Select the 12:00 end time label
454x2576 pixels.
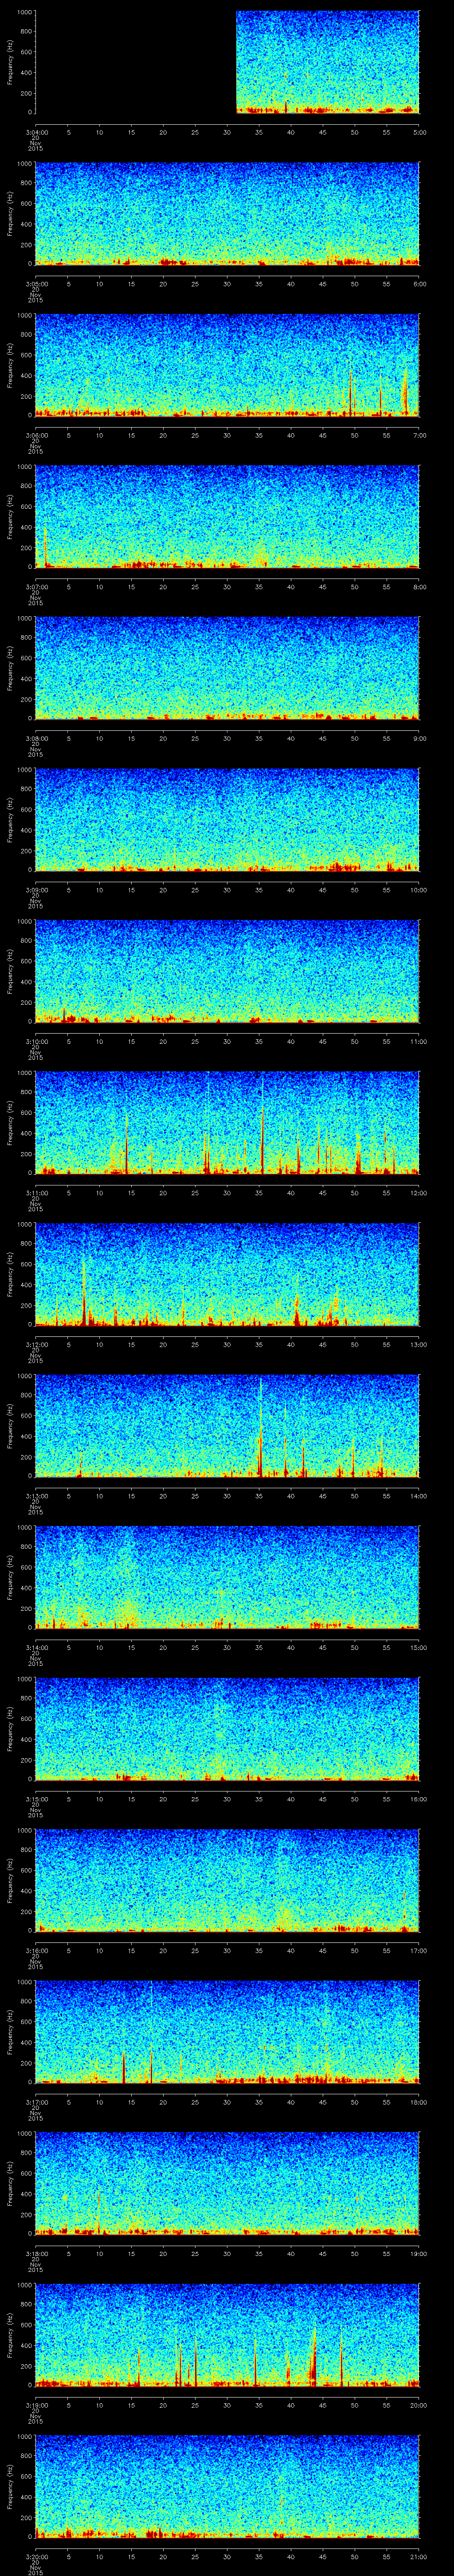pos(418,1192)
